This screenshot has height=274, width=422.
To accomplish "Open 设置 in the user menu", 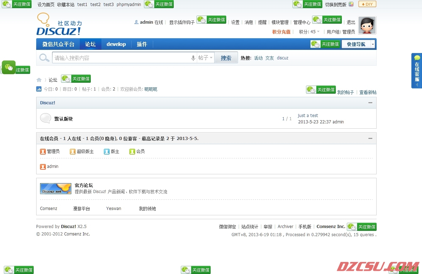I will coord(235,22).
